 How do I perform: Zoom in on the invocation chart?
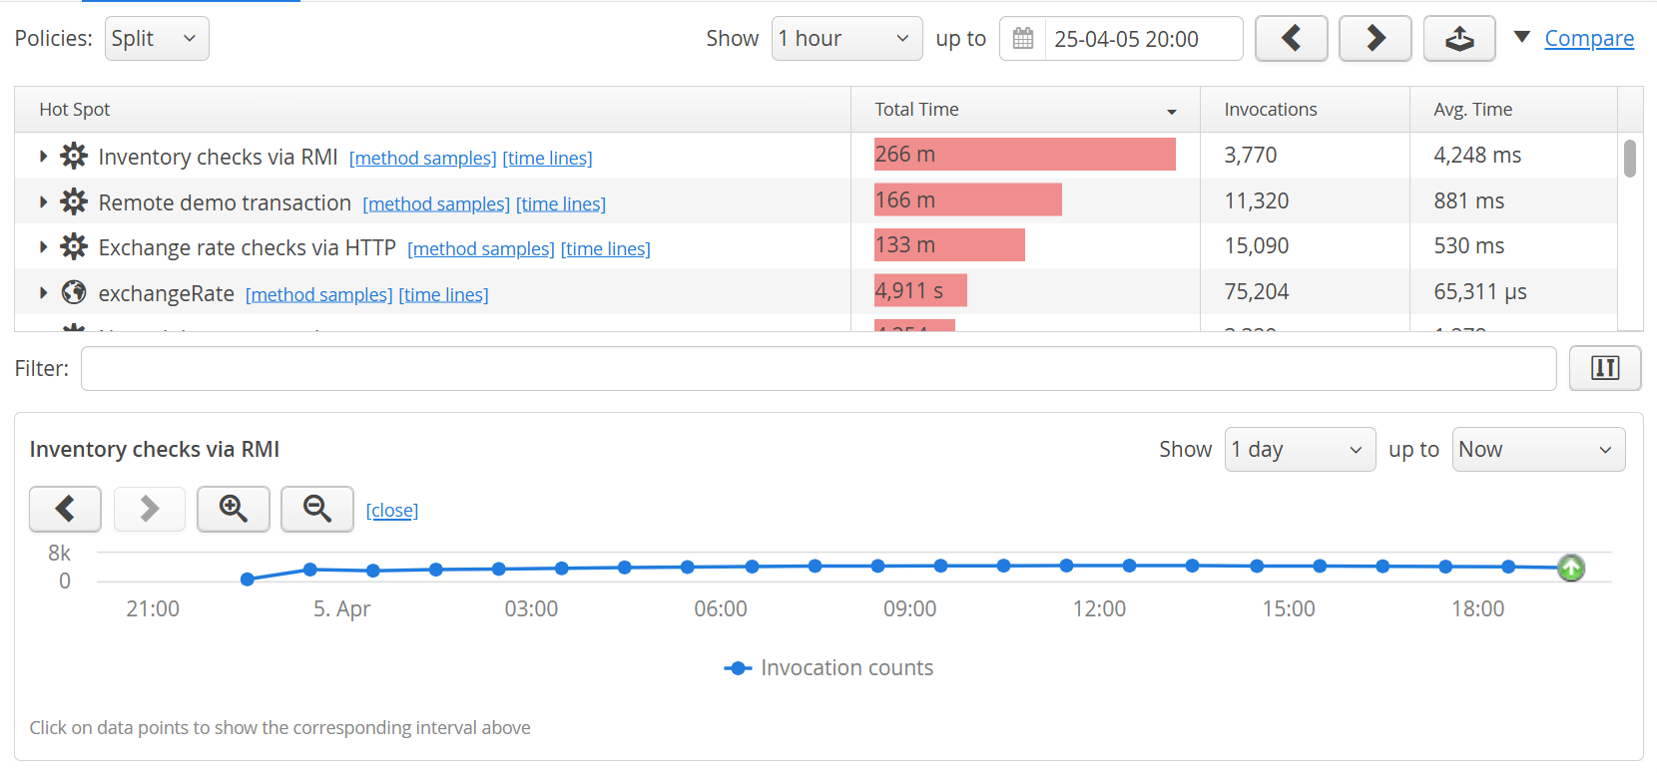(233, 509)
